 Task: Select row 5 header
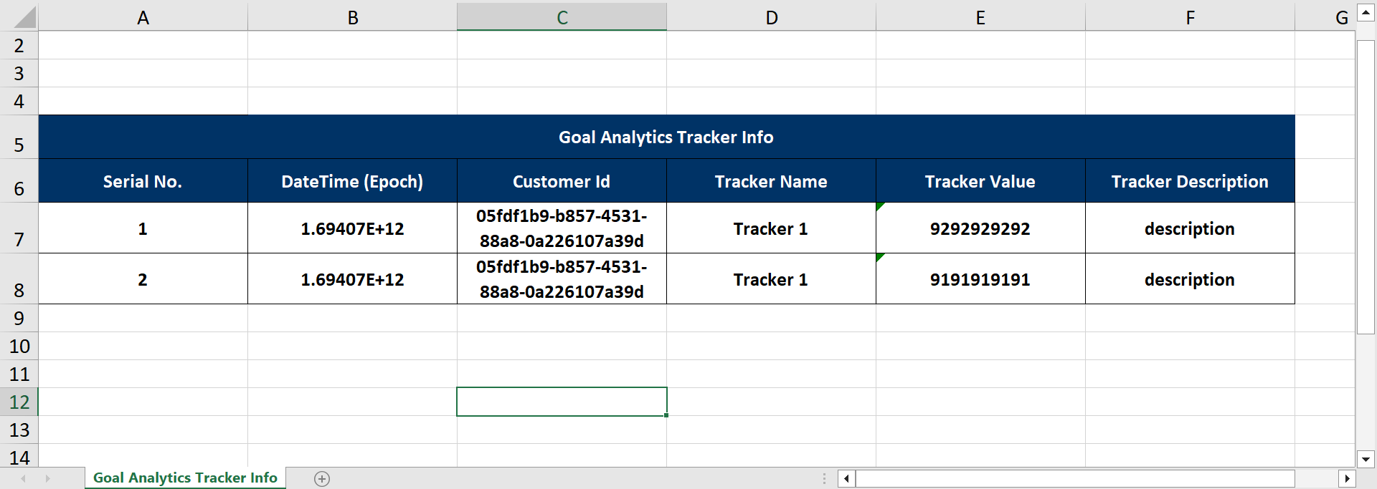[19, 137]
